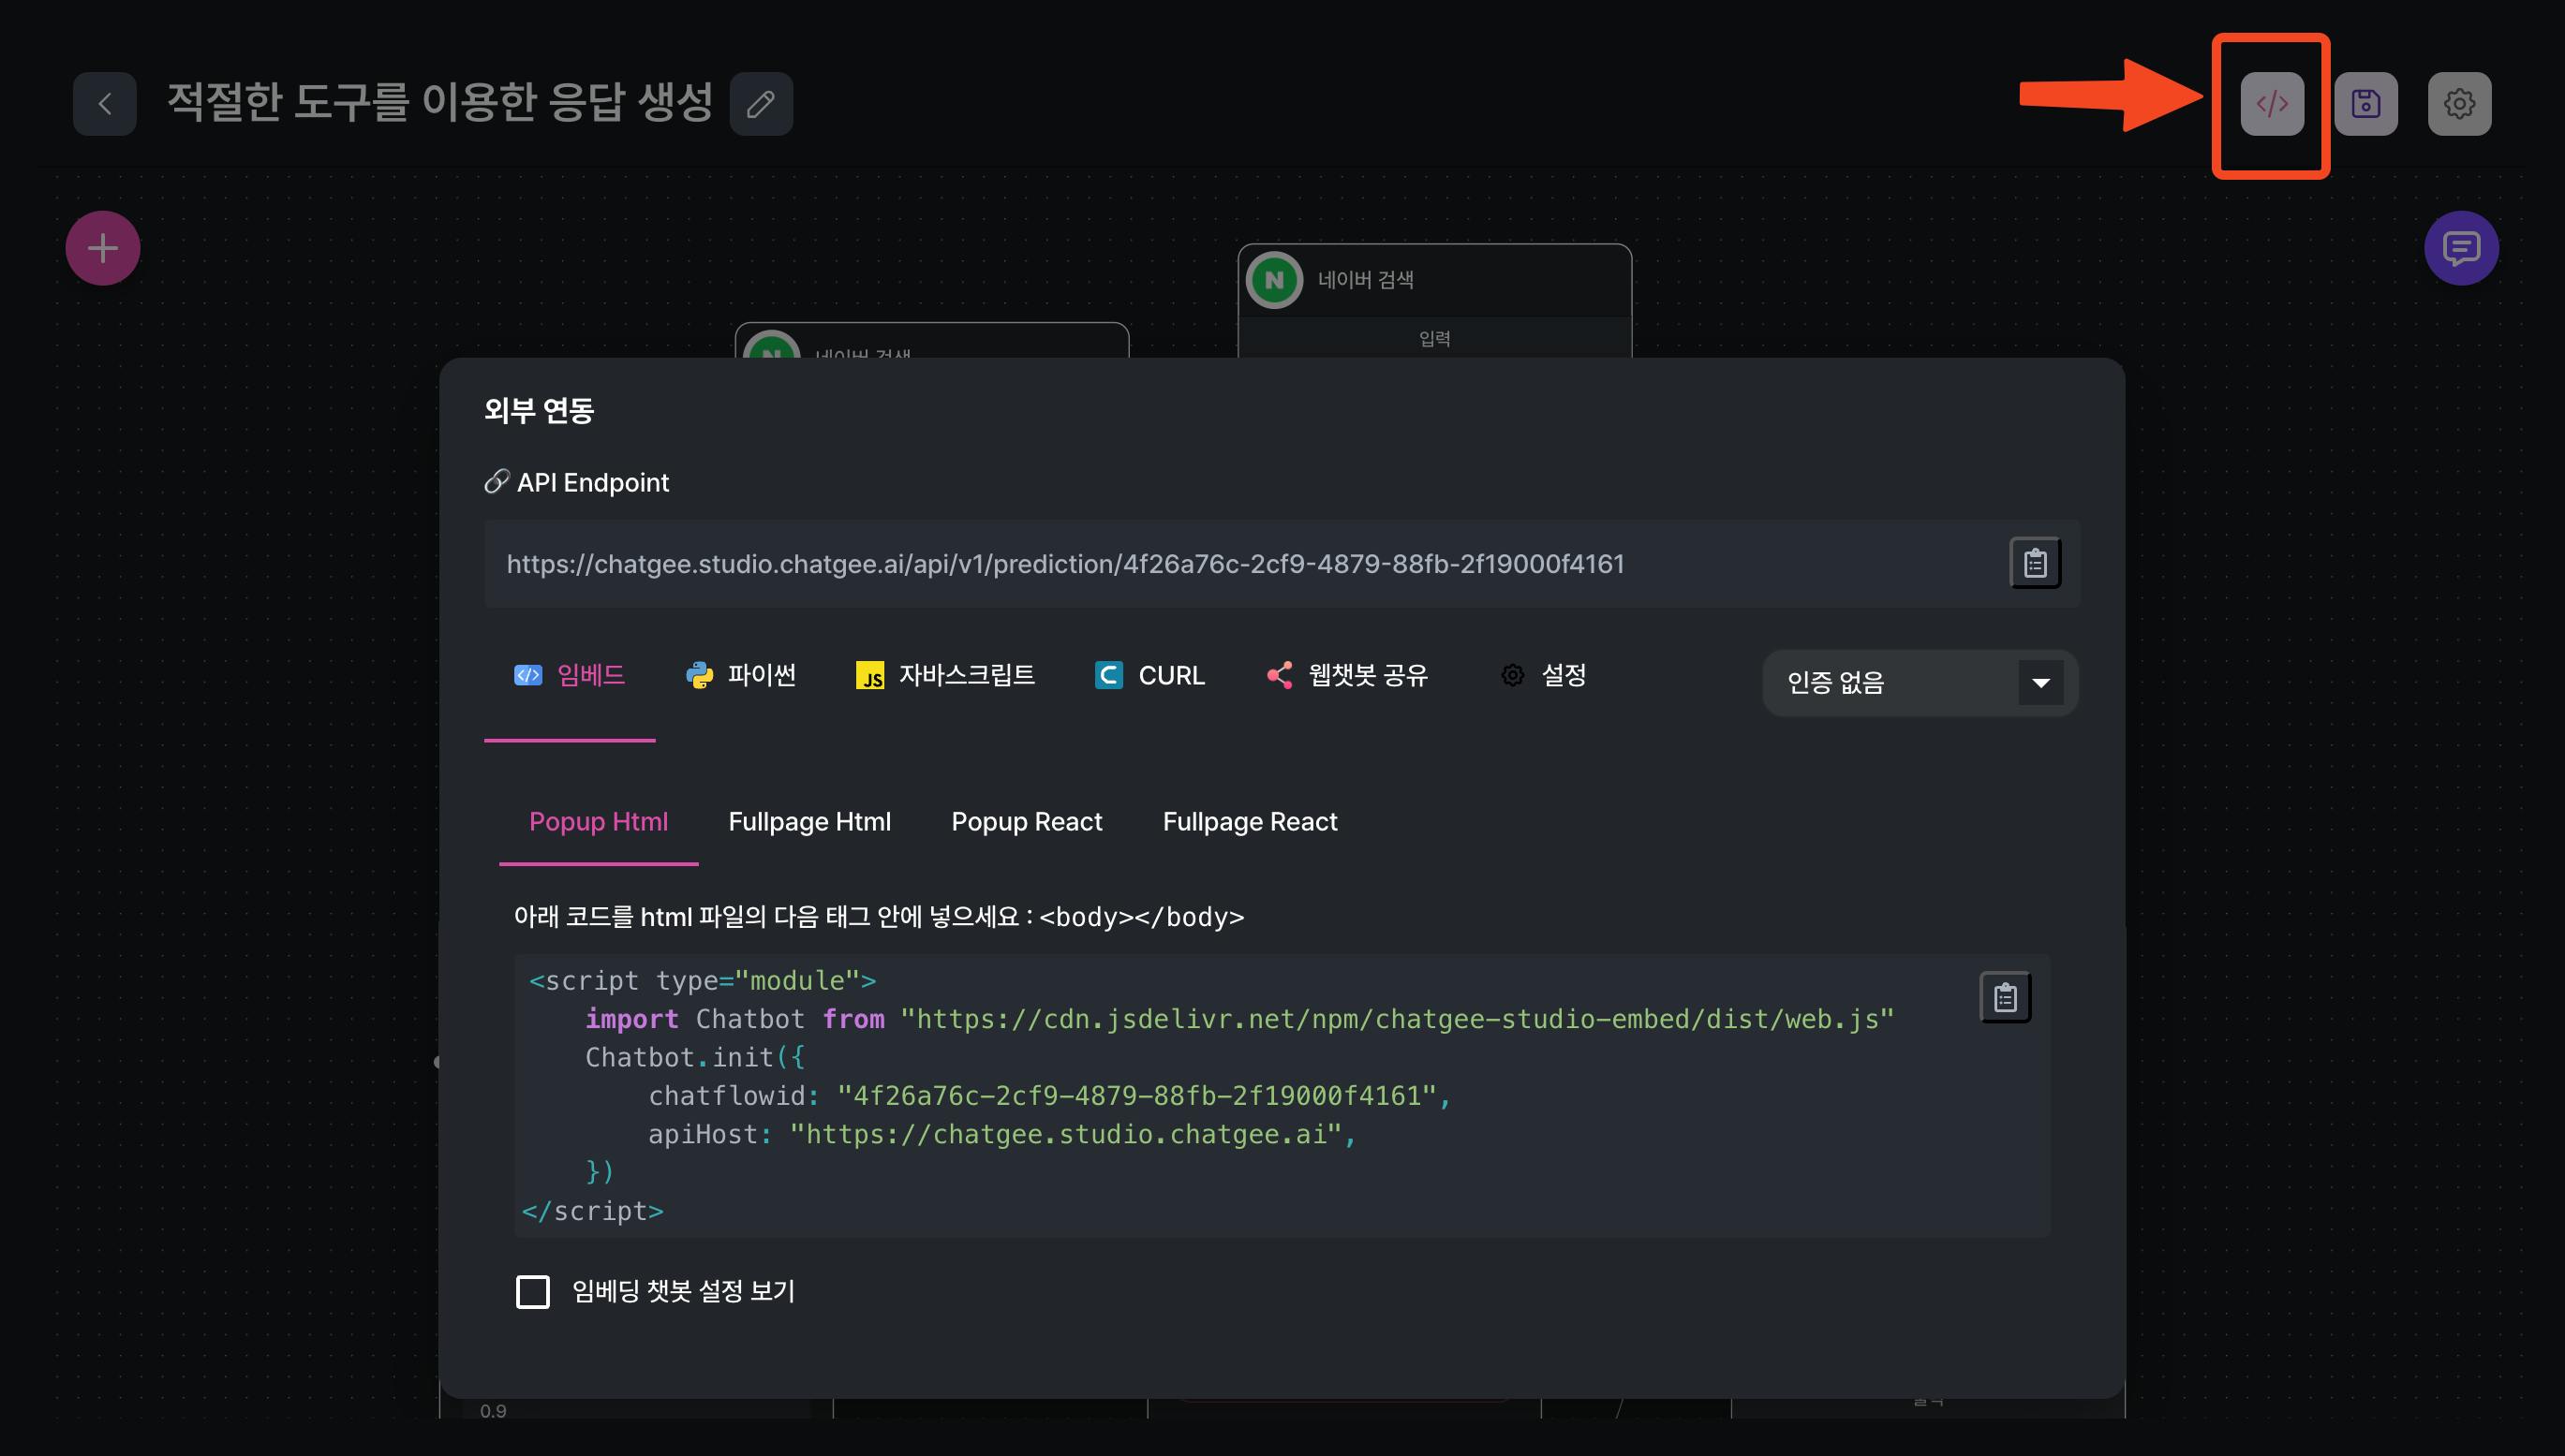The width and height of the screenshot is (2565, 1456).
Task: Switch to the 자바스크립트 tab
Action: (x=945, y=676)
